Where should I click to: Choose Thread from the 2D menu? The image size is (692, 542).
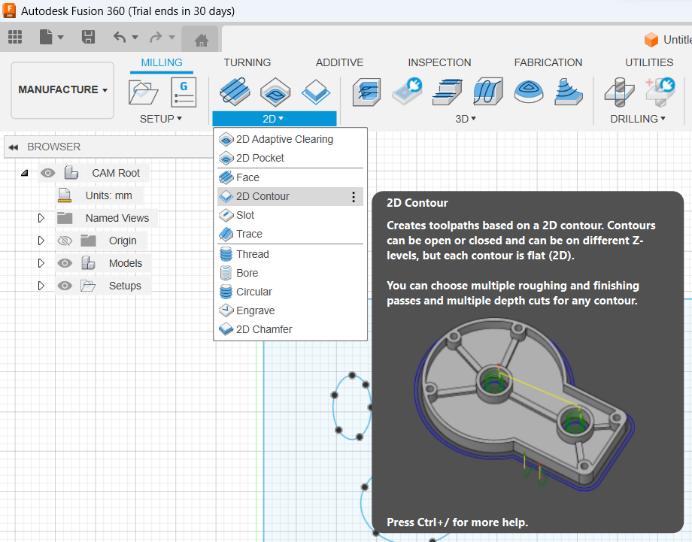click(x=290, y=254)
